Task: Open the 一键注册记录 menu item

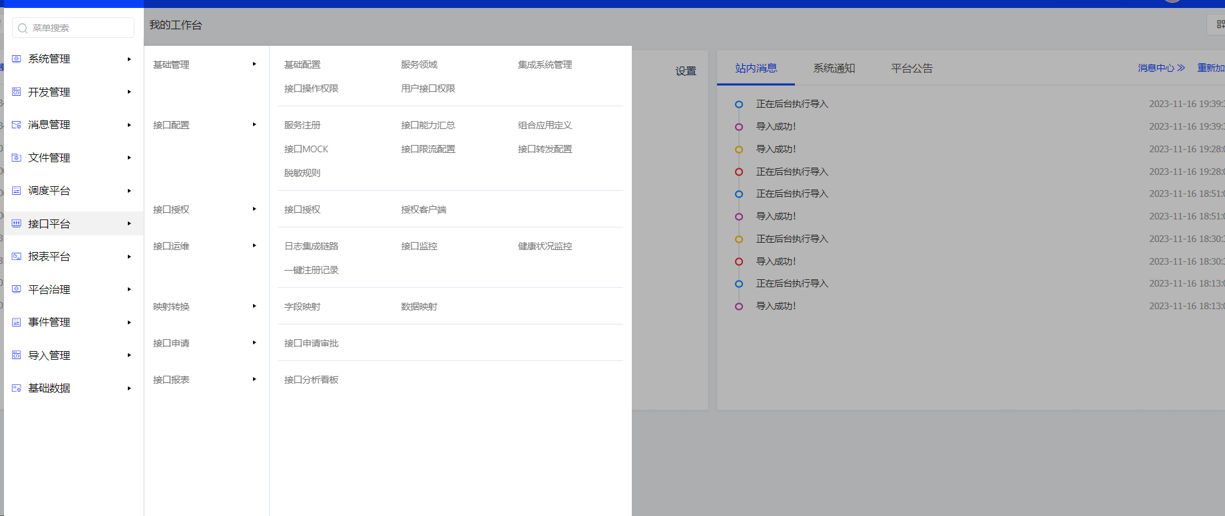Action: click(x=312, y=270)
